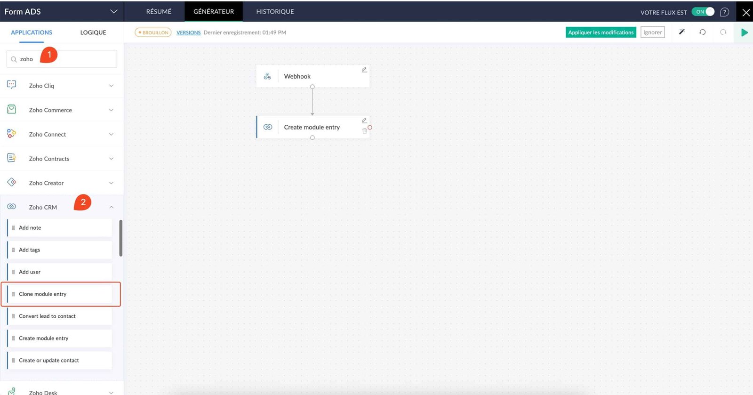The width and height of the screenshot is (753, 395).
Task: Edit the Webhook block with pencil icon
Action: click(x=364, y=70)
